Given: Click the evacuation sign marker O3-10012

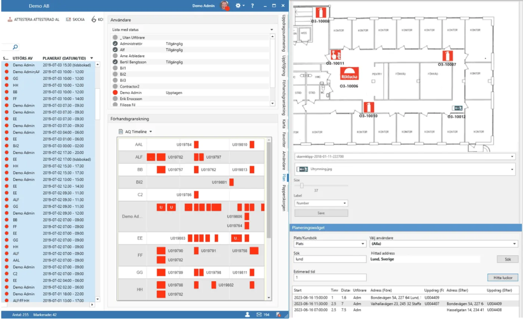Looking at the screenshot, I should [458, 108].
